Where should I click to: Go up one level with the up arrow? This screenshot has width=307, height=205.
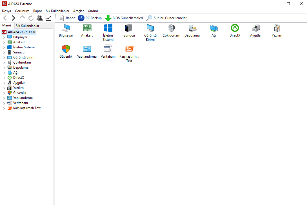pos(22,18)
